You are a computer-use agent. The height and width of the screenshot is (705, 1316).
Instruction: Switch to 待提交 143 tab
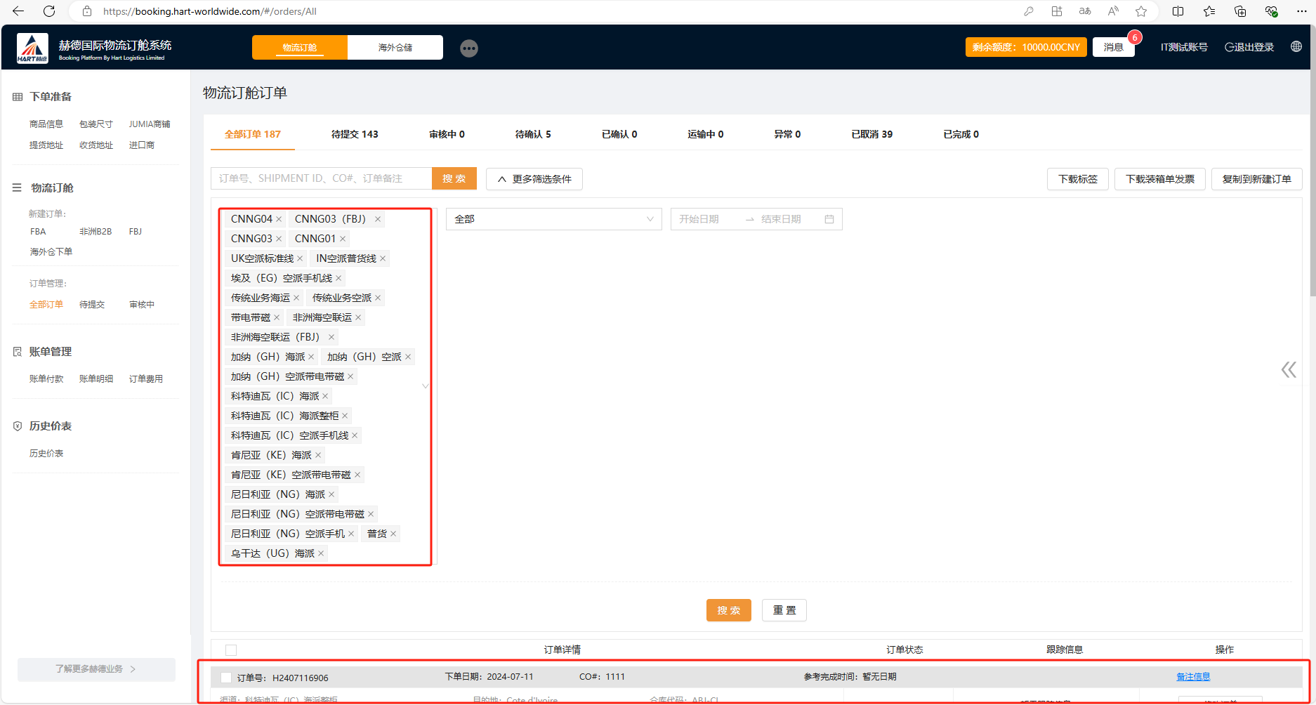tap(355, 134)
